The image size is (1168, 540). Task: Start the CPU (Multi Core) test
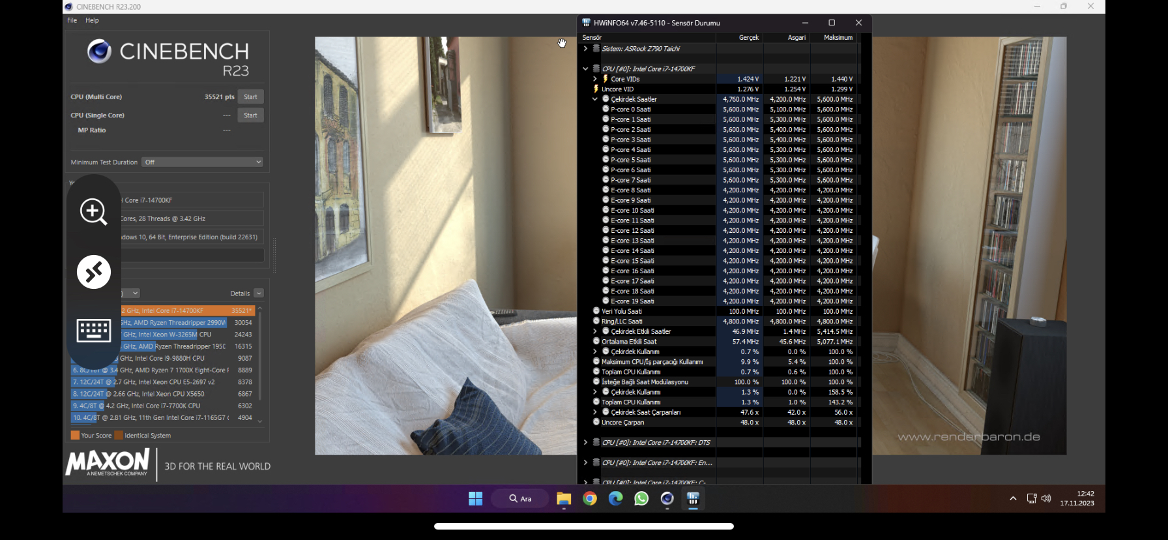tap(250, 97)
